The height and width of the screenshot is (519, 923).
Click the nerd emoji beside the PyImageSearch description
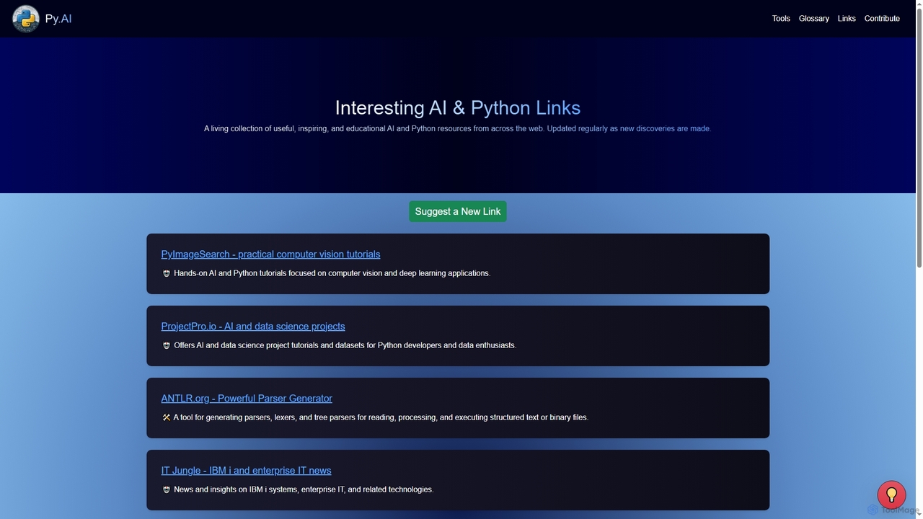tap(167, 274)
